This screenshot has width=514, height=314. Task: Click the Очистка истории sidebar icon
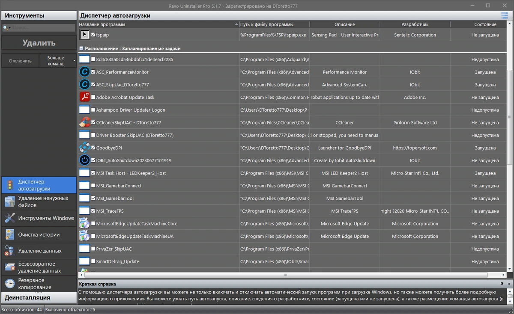[9, 234]
